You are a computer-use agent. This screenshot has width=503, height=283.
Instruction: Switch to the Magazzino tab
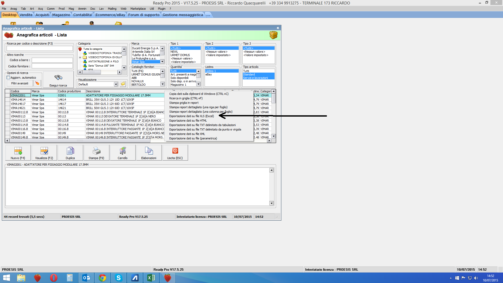(x=61, y=15)
